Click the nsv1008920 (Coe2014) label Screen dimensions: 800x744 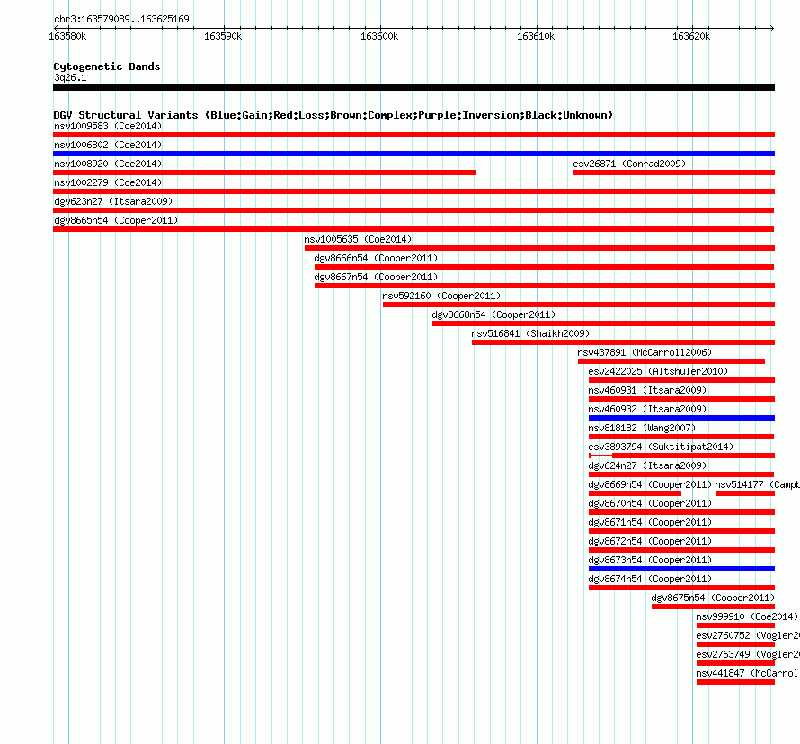(x=108, y=164)
